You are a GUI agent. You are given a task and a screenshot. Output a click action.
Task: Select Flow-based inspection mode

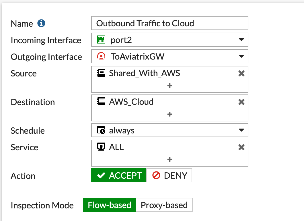click(109, 205)
